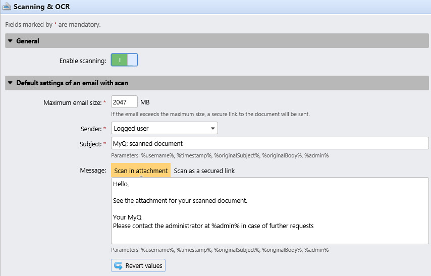Click the Scanning & OCR scanner icon
This screenshot has width=431, height=276.
(x=7, y=7)
